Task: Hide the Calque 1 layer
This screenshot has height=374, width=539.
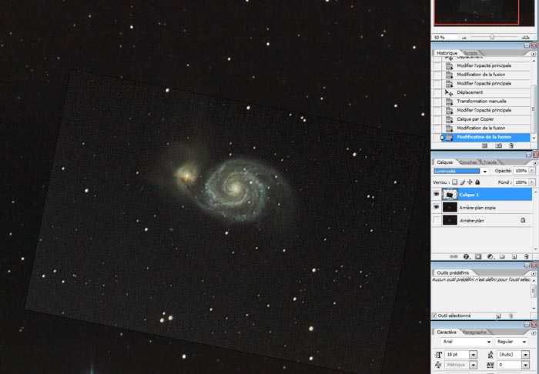Action: (x=437, y=195)
